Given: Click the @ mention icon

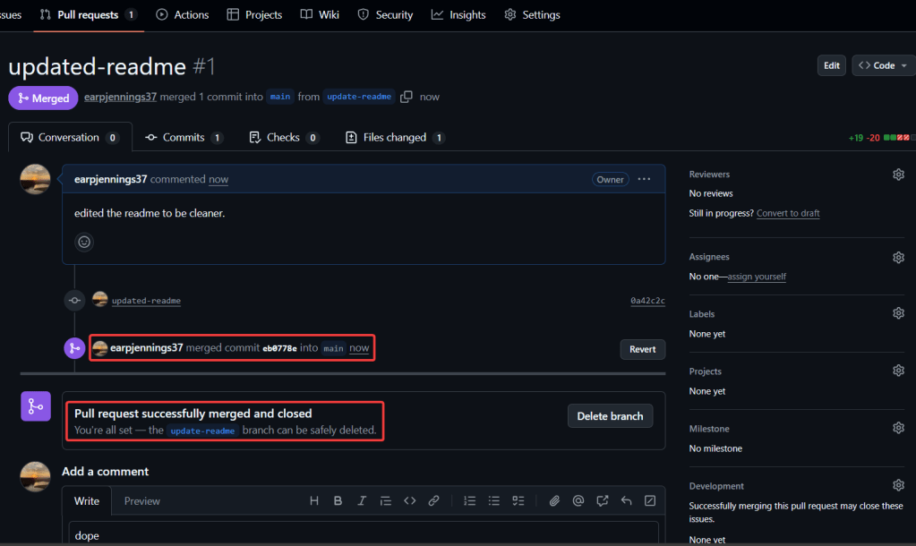Looking at the screenshot, I should pos(578,501).
